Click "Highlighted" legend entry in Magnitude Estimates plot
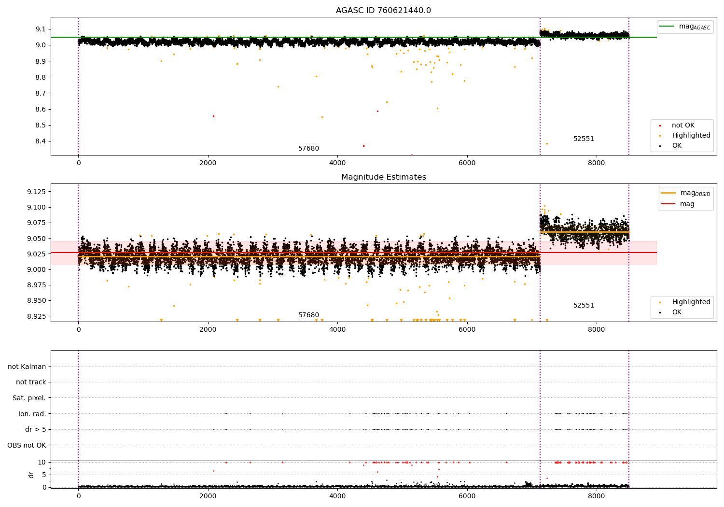The image size is (724, 507). pos(691,302)
